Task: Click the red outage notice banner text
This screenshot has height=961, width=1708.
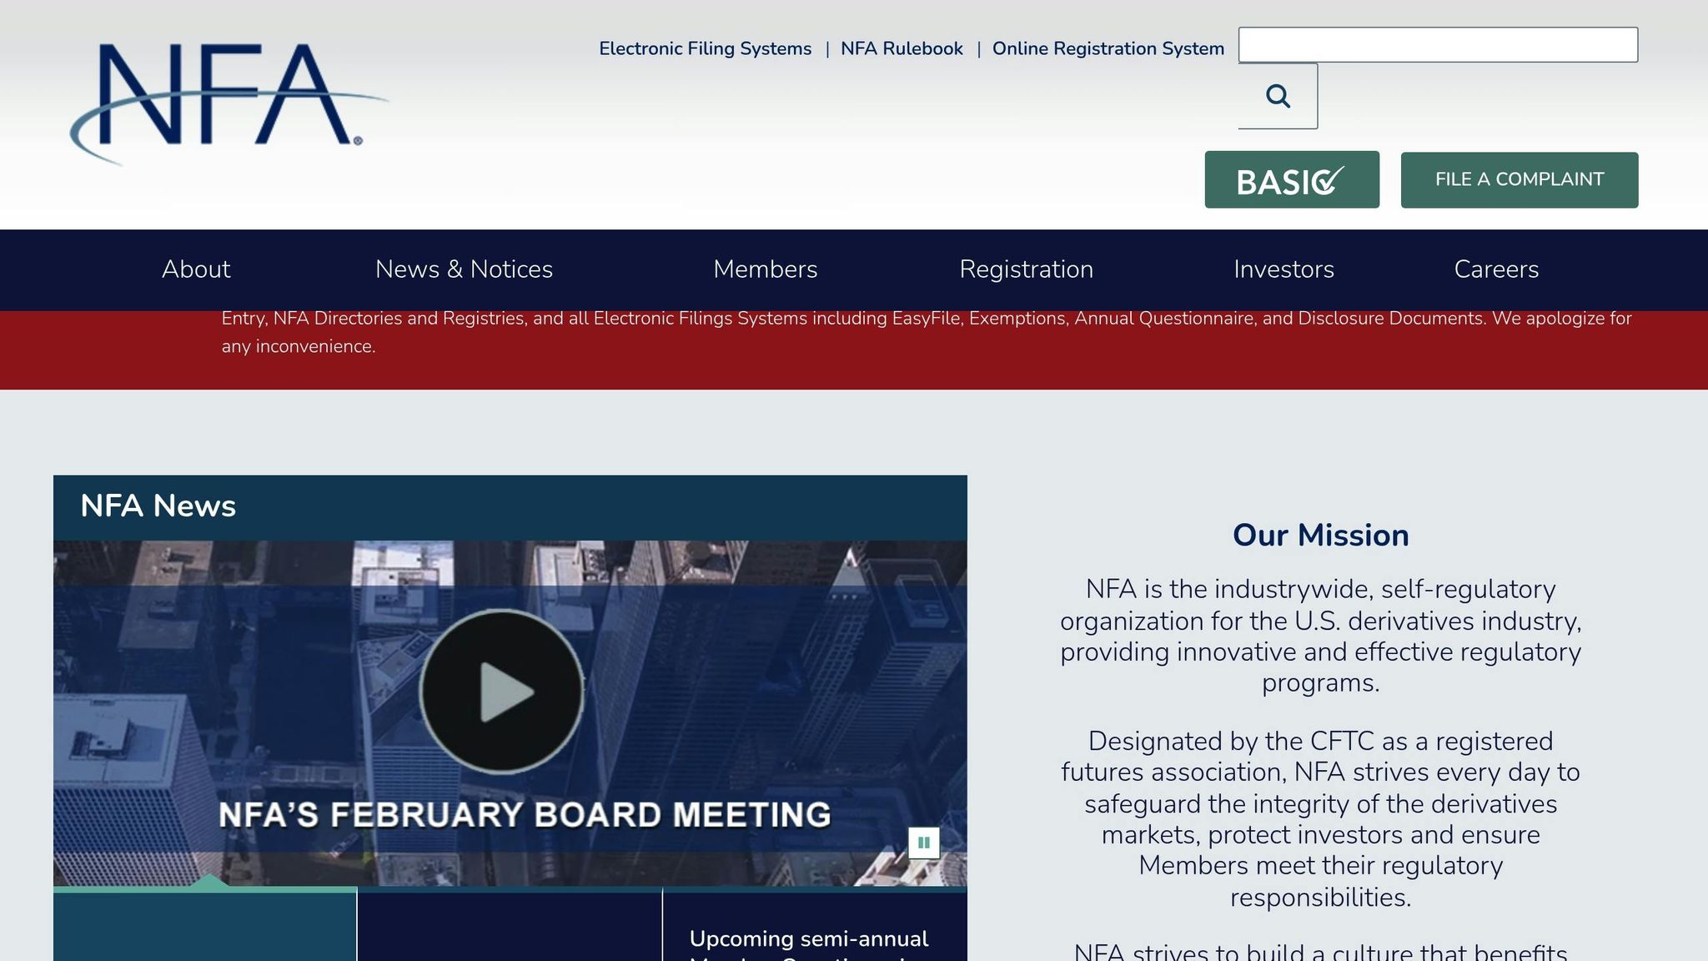Action: [927, 332]
